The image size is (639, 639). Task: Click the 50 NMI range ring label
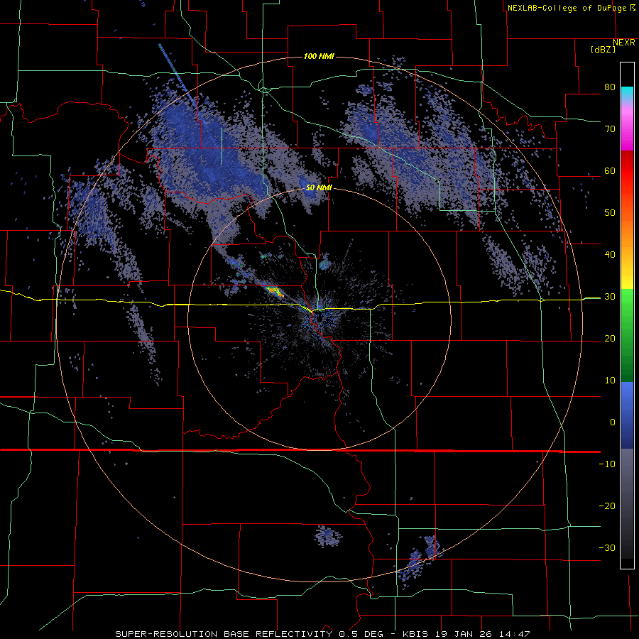[x=319, y=188]
